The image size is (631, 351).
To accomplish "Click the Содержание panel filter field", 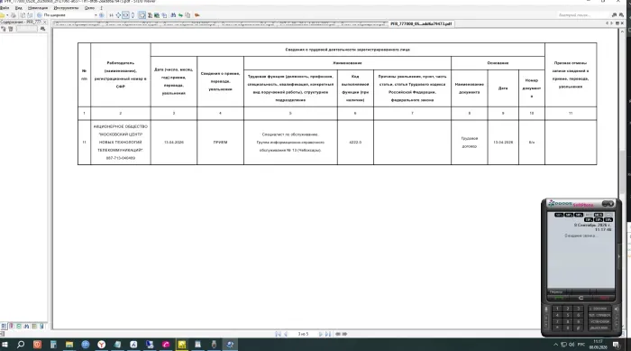I will coord(26,29).
